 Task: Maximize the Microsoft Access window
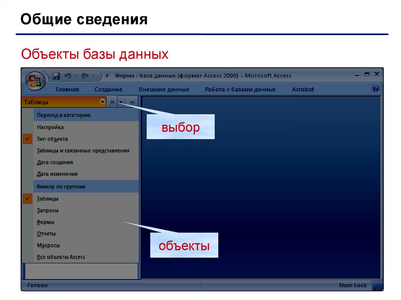[x=367, y=74]
